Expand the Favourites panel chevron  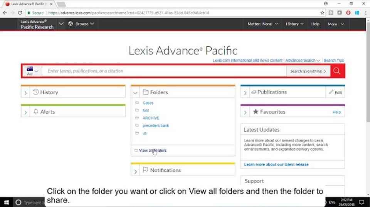(x=245, y=112)
